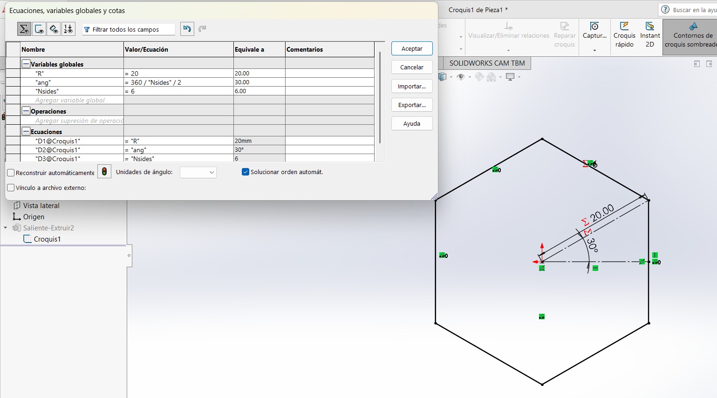Image resolution: width=717 pixels, height=398 pixels.
Task: Enable Reconstruir automáticamente checkbox
Action: (11, 173)
